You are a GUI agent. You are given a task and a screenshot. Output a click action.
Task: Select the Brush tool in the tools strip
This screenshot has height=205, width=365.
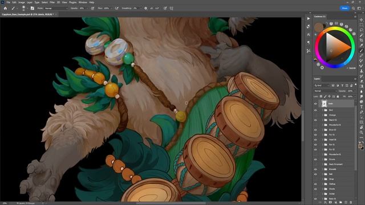(x=361, y=51)
